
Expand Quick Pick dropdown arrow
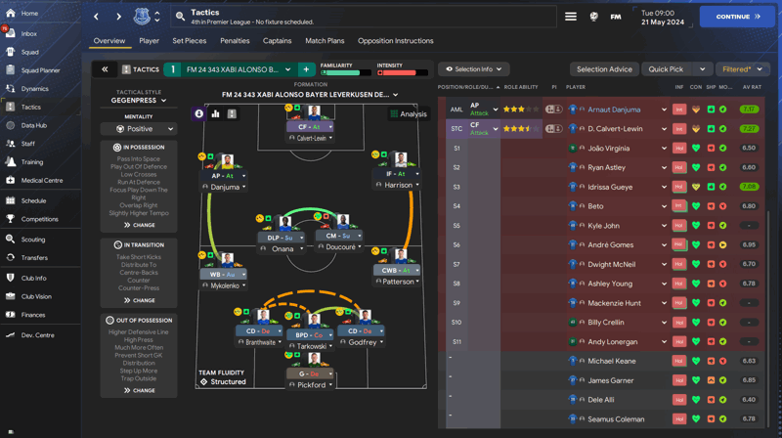(x=702, y=69)
